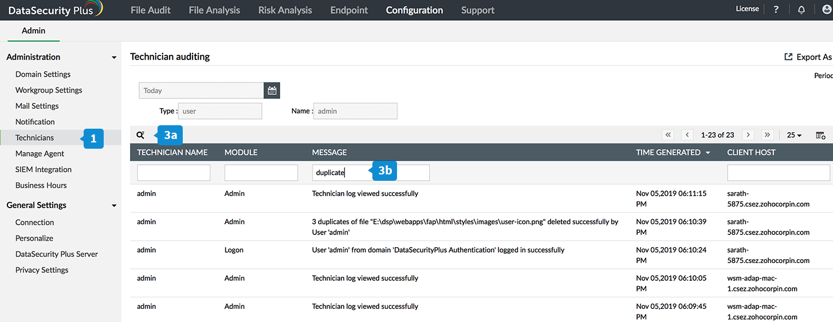Sort by Time Generated column arrow
The height and width of the screenshot is (322, 833).
(708, 153)
